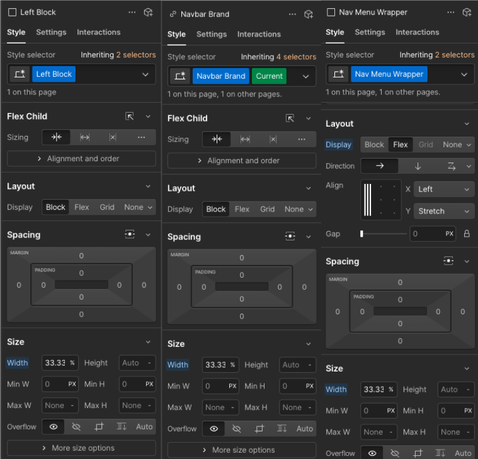
Task: Click the Gap value field in Nav Menu Wrapper
Action: point(433,234)
